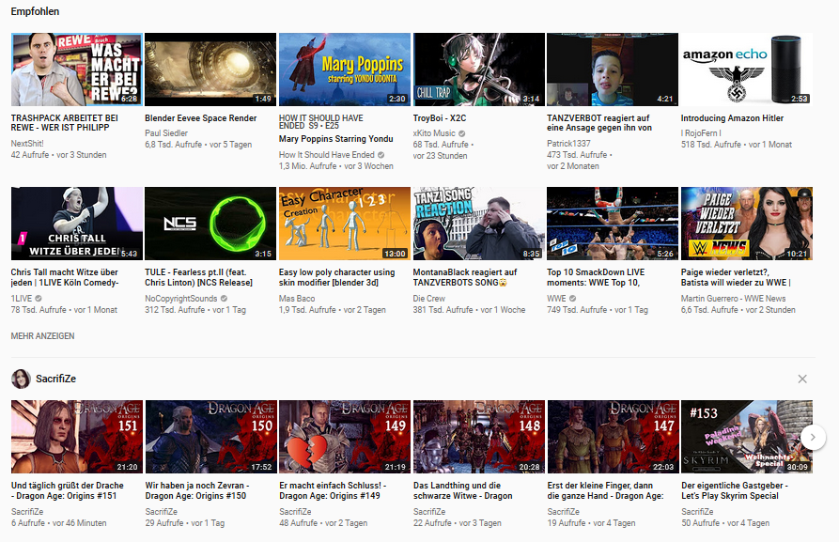Play the Dragon Age Origins #151 thumbnail
Screen dimensions: 839x542
[77, 437]
